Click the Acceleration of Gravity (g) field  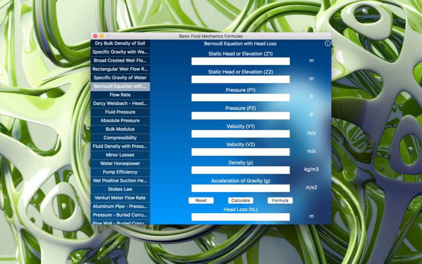click(x=241, y=188)
